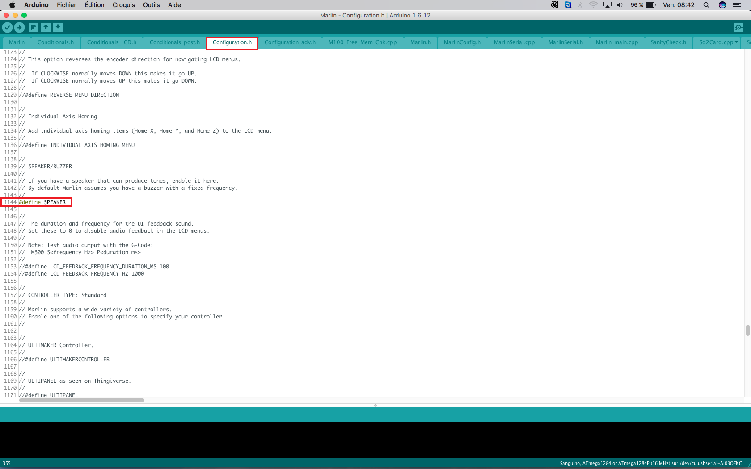Click the TeamViewer menu bar icon
This screenshot has height=469, width=751.
click(x=568, y=5)
